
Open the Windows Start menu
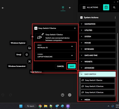click(21, 106)
